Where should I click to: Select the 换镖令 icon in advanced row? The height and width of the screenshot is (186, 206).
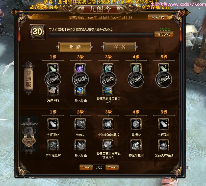click(x=136, y=124)
